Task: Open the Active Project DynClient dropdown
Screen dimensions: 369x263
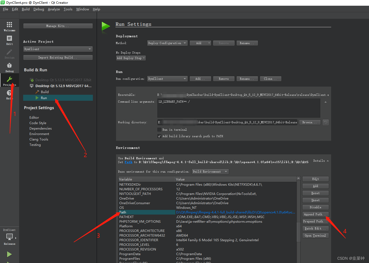Action: 58,49
